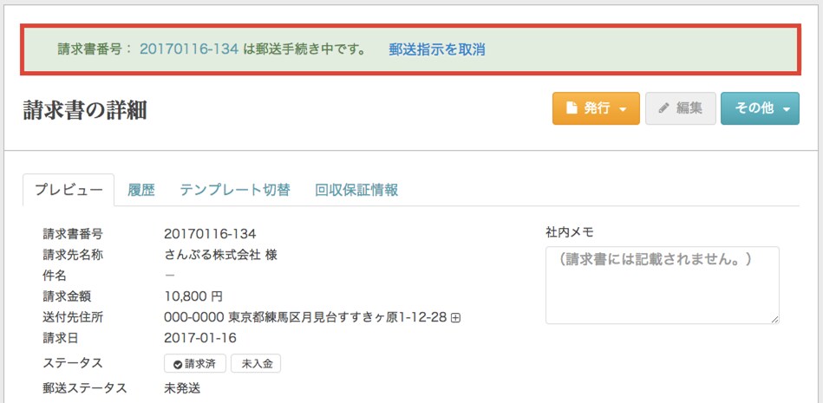
Task: Open the テンプレート切替 tab
Action: pos(235,190)
